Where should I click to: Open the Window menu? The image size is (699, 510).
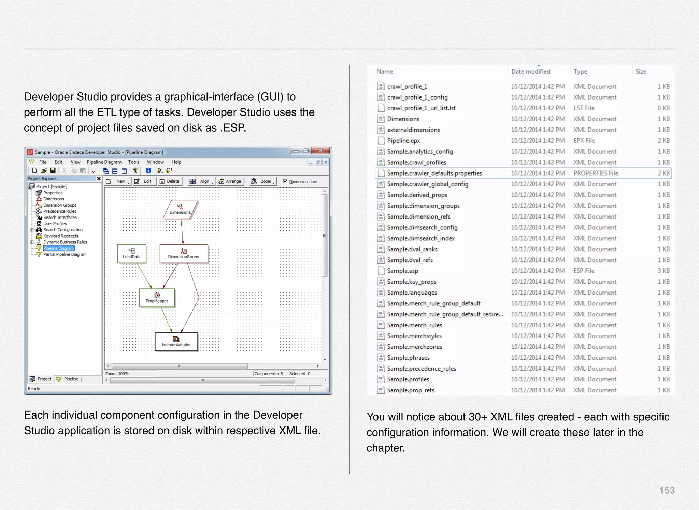[x=155, y=162]
